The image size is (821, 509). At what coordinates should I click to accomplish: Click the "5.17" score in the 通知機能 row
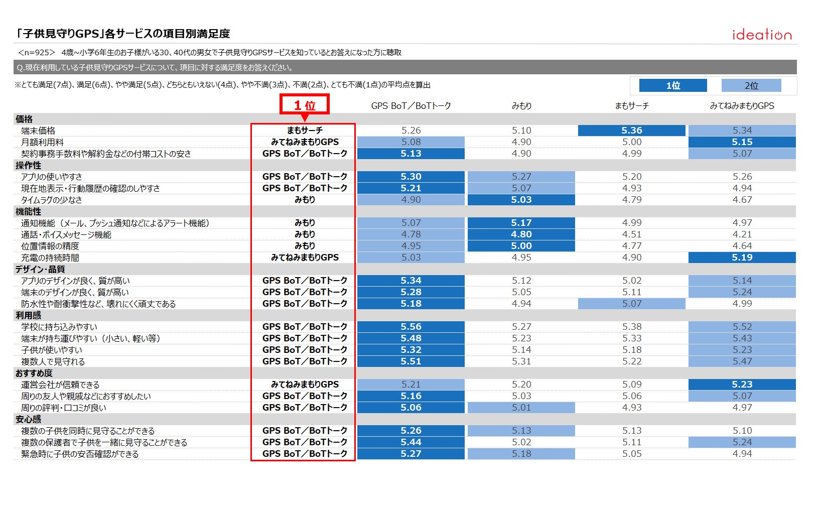tap(521, 223)
